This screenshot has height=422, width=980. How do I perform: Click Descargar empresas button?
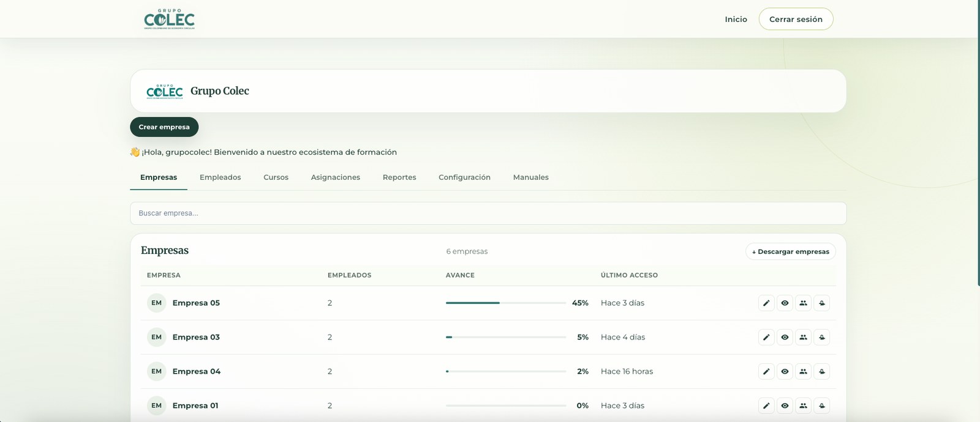(x=791, y=251)
